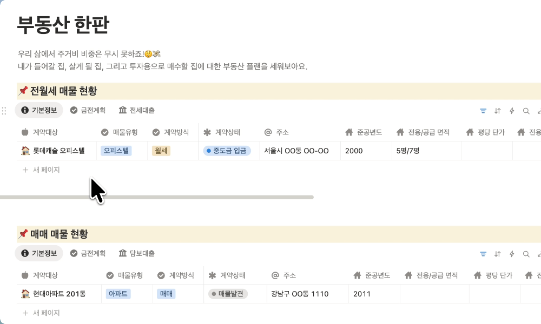Open the 오피스텔 property type select
The height and width of the screenshot is (324, 541).
click(x=115, y=151)
